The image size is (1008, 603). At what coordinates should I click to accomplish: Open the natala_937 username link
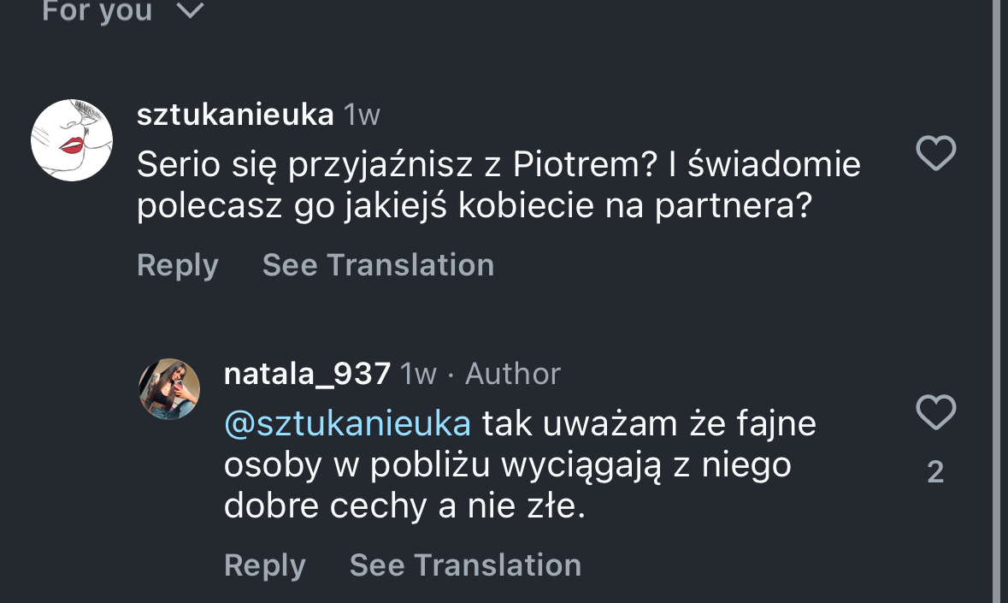pos(307,374)
